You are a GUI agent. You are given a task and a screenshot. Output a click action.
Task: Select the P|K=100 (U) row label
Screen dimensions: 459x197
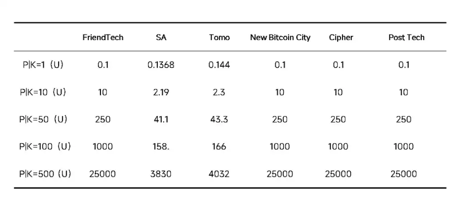click(x=45, y=146)
